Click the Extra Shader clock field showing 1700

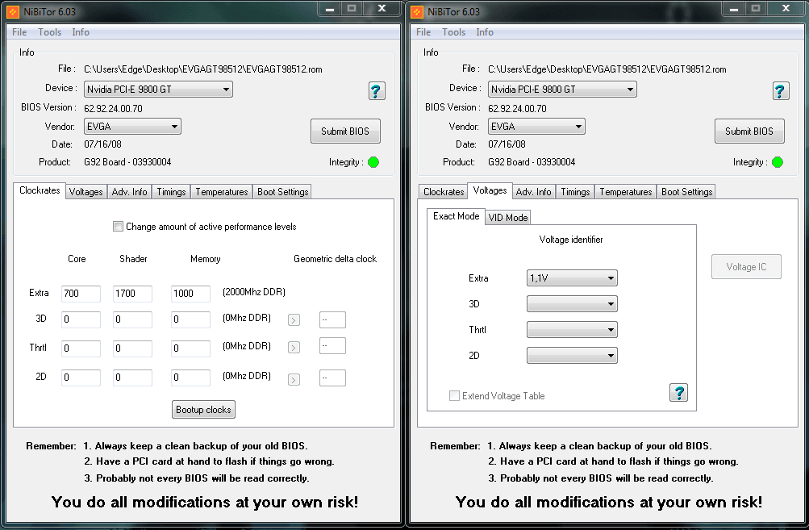click(x=132, y=294)
